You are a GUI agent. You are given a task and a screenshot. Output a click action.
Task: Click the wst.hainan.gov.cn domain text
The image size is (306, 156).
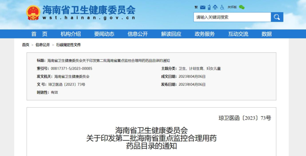coord(89,18)
